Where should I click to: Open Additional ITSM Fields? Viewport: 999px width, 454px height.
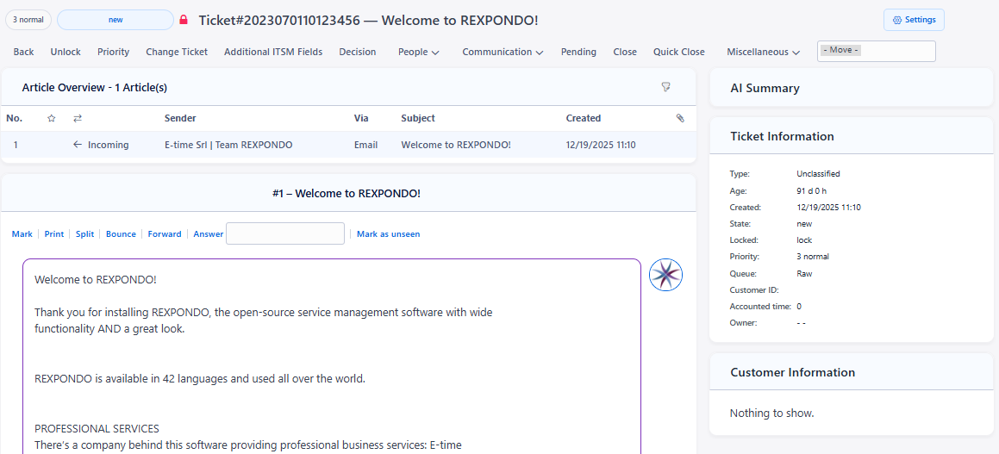click(x=273, y=53)
